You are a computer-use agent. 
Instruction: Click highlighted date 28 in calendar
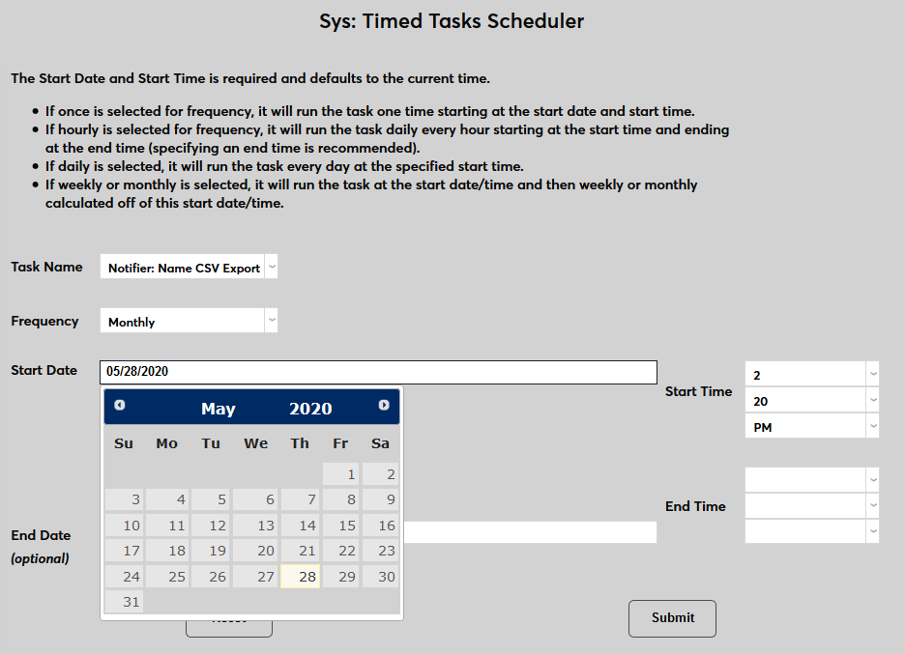[x=300, y=576]
